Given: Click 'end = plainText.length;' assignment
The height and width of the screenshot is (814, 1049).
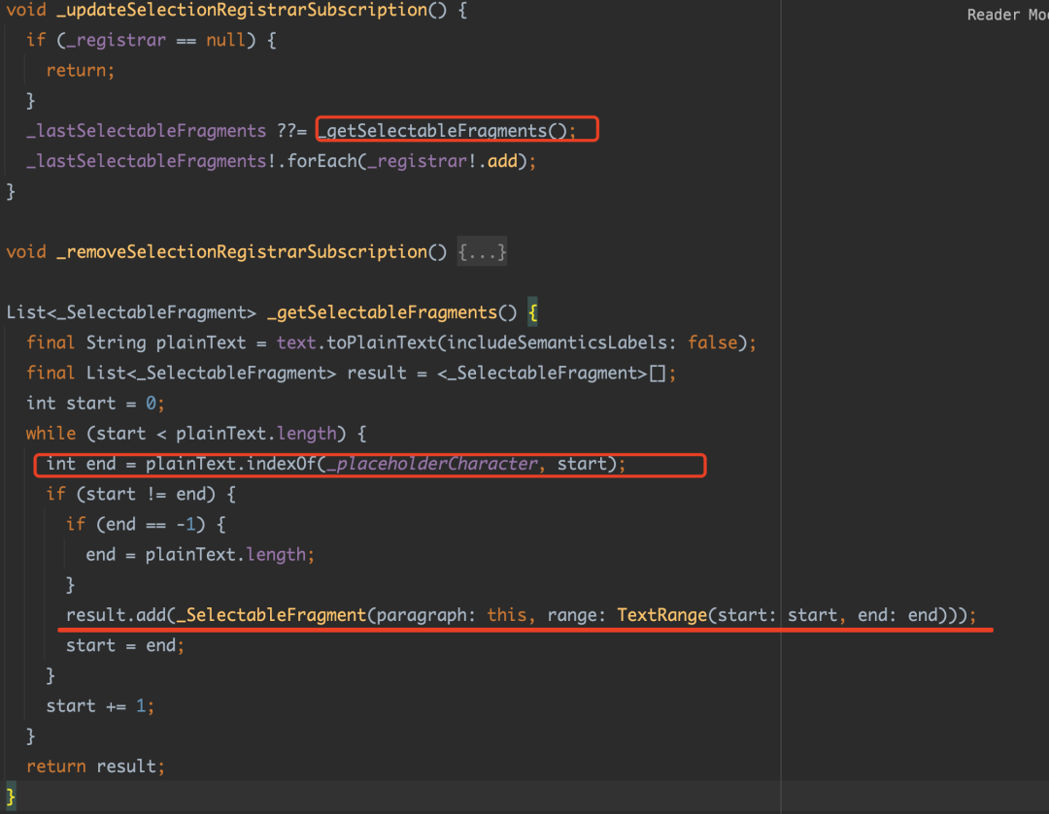Looking at the screenshot, I should [x=200, y=555].
